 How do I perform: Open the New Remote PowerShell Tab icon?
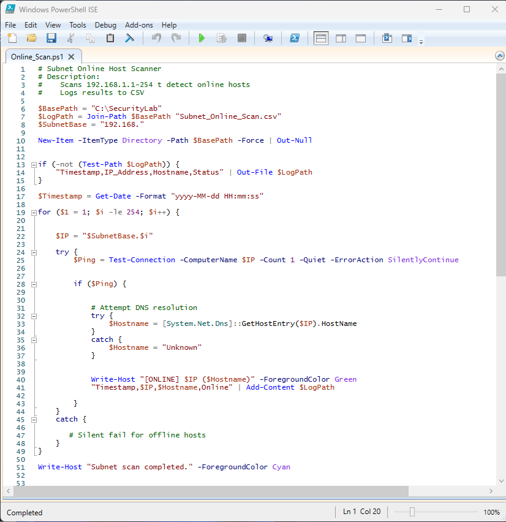(x=268, y=38)
